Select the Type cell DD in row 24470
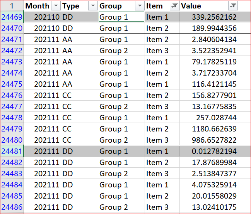This screenshot has width=251, height=214. 80,28
